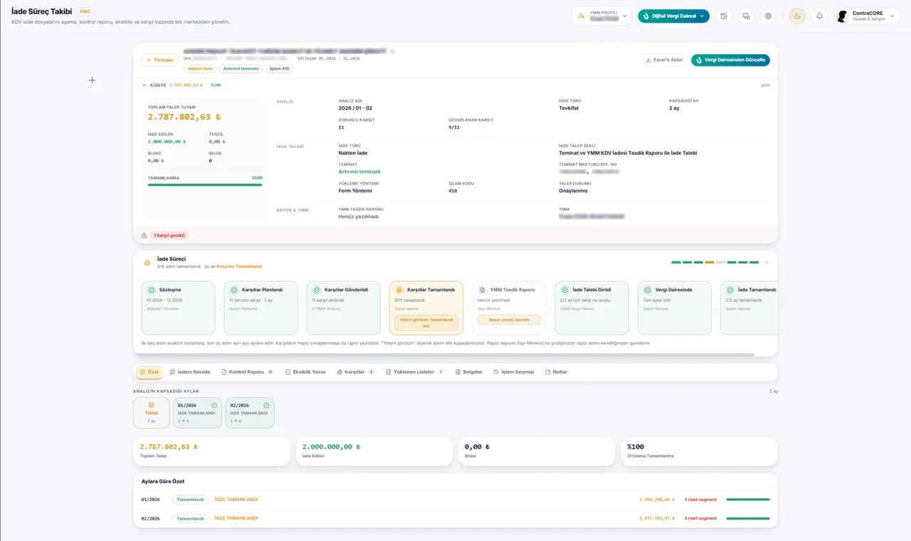Click the process steps horizontal scrollbar

[x=447, y=354]
